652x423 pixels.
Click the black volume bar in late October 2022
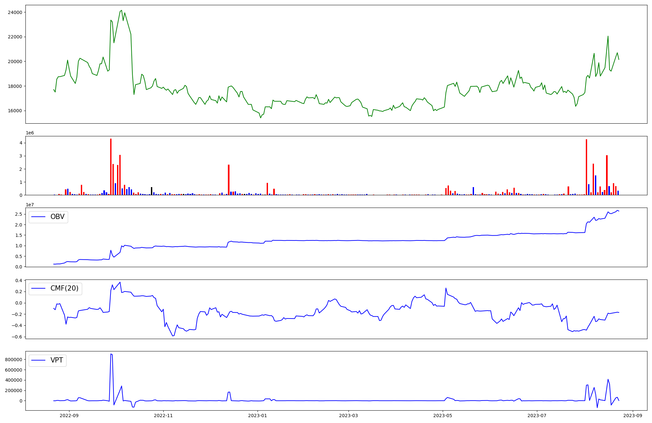coord(152,191)
